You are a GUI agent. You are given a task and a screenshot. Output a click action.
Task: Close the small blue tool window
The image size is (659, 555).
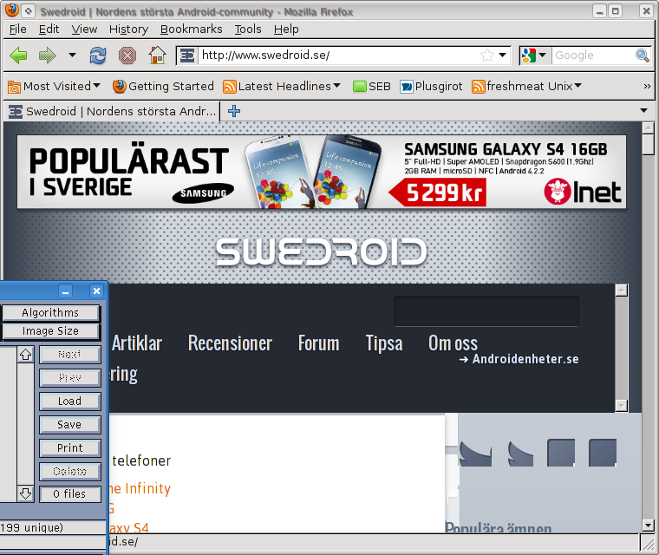(96, 291)
